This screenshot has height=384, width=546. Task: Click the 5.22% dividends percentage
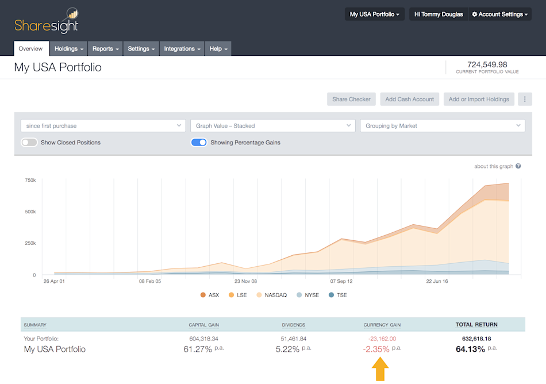pos(287,349)
